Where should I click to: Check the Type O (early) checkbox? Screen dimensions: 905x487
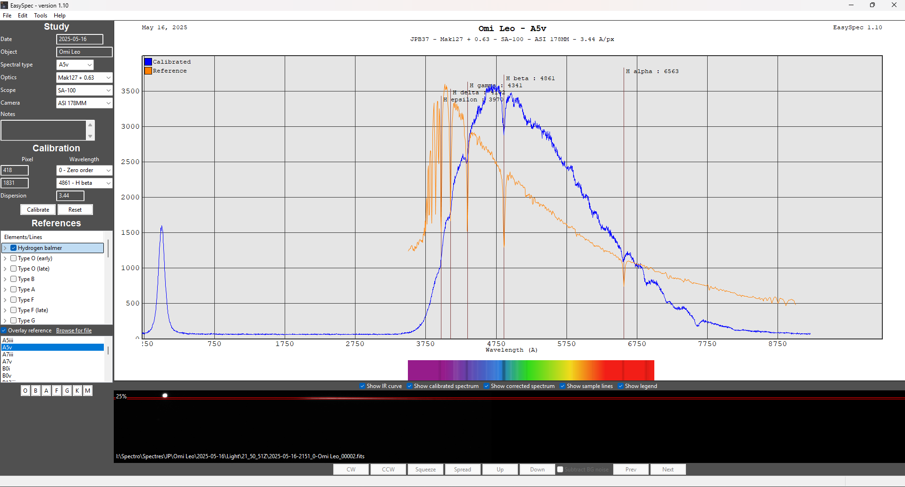(x=14, y=258)
